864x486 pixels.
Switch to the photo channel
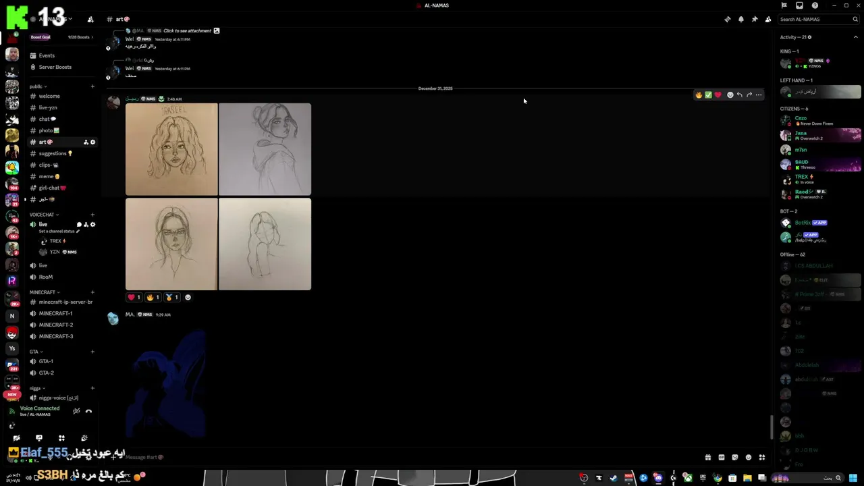(x=61, y=130)
